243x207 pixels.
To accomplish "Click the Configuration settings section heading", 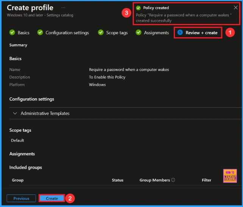I will pos(32,99).
